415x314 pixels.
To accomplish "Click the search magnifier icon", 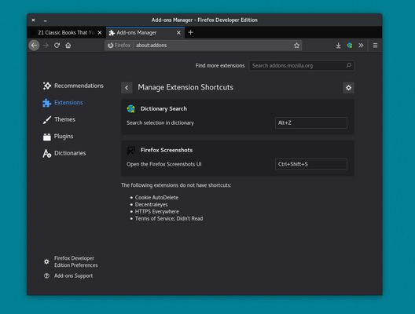I will 349,65.
